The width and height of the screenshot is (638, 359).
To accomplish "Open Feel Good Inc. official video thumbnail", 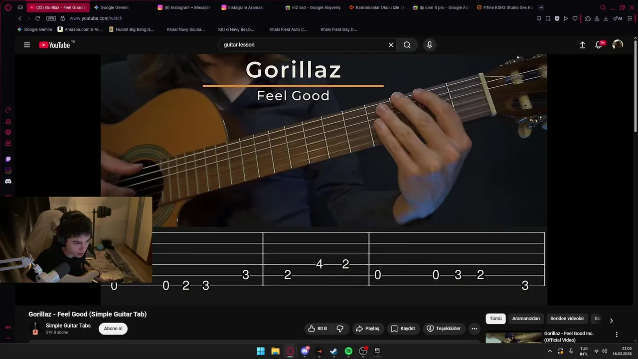I will (513, 338).
